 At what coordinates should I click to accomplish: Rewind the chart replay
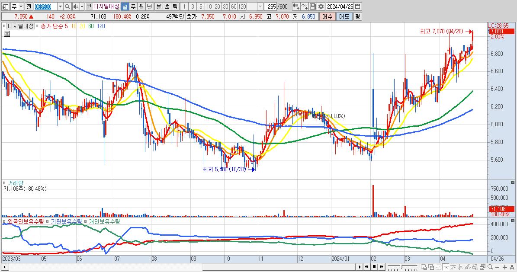366,267
